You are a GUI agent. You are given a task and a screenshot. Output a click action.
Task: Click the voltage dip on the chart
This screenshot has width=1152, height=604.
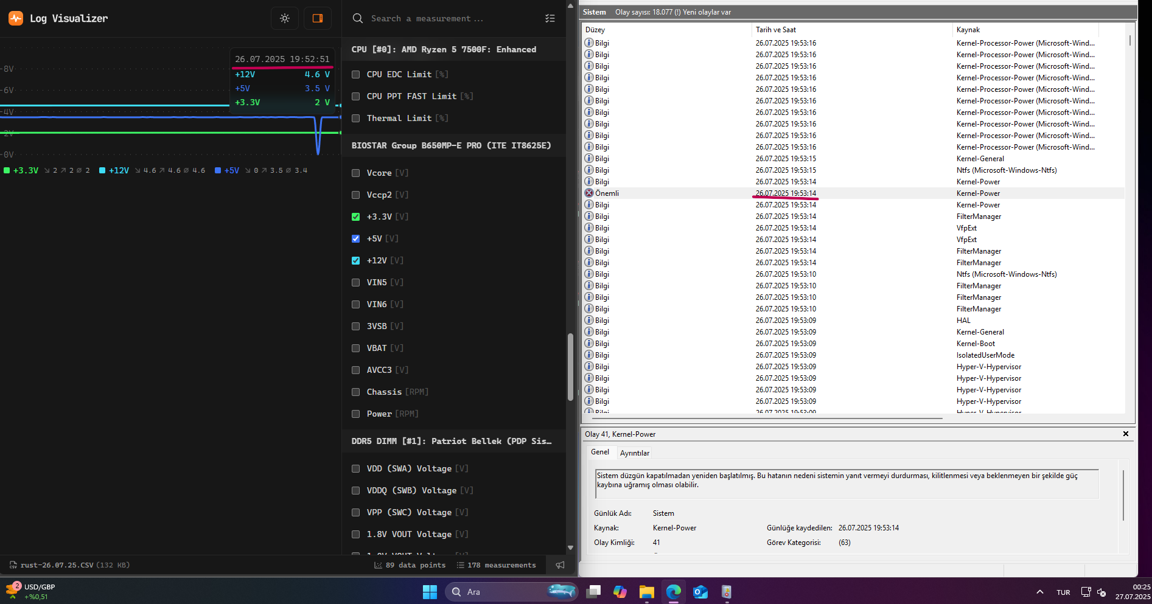coord(318,137)
